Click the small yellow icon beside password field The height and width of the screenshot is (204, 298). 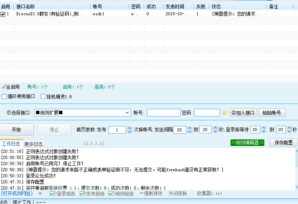224,113
